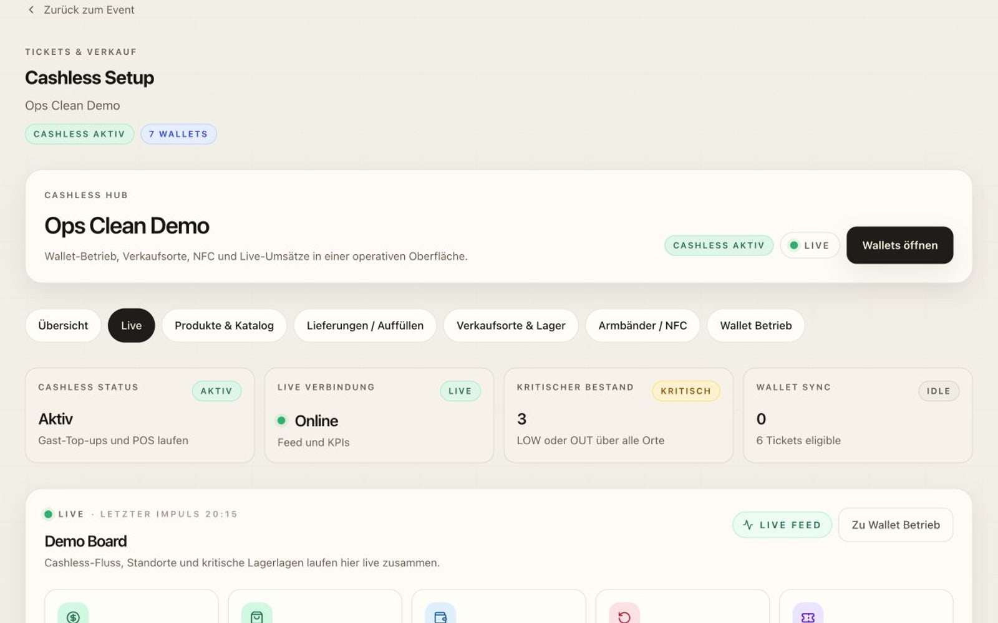This screenshot has height=623, width=998.
Task: Select the Produkte & Katalog tab
Action: pyautogui.click(x=224, y=325)
